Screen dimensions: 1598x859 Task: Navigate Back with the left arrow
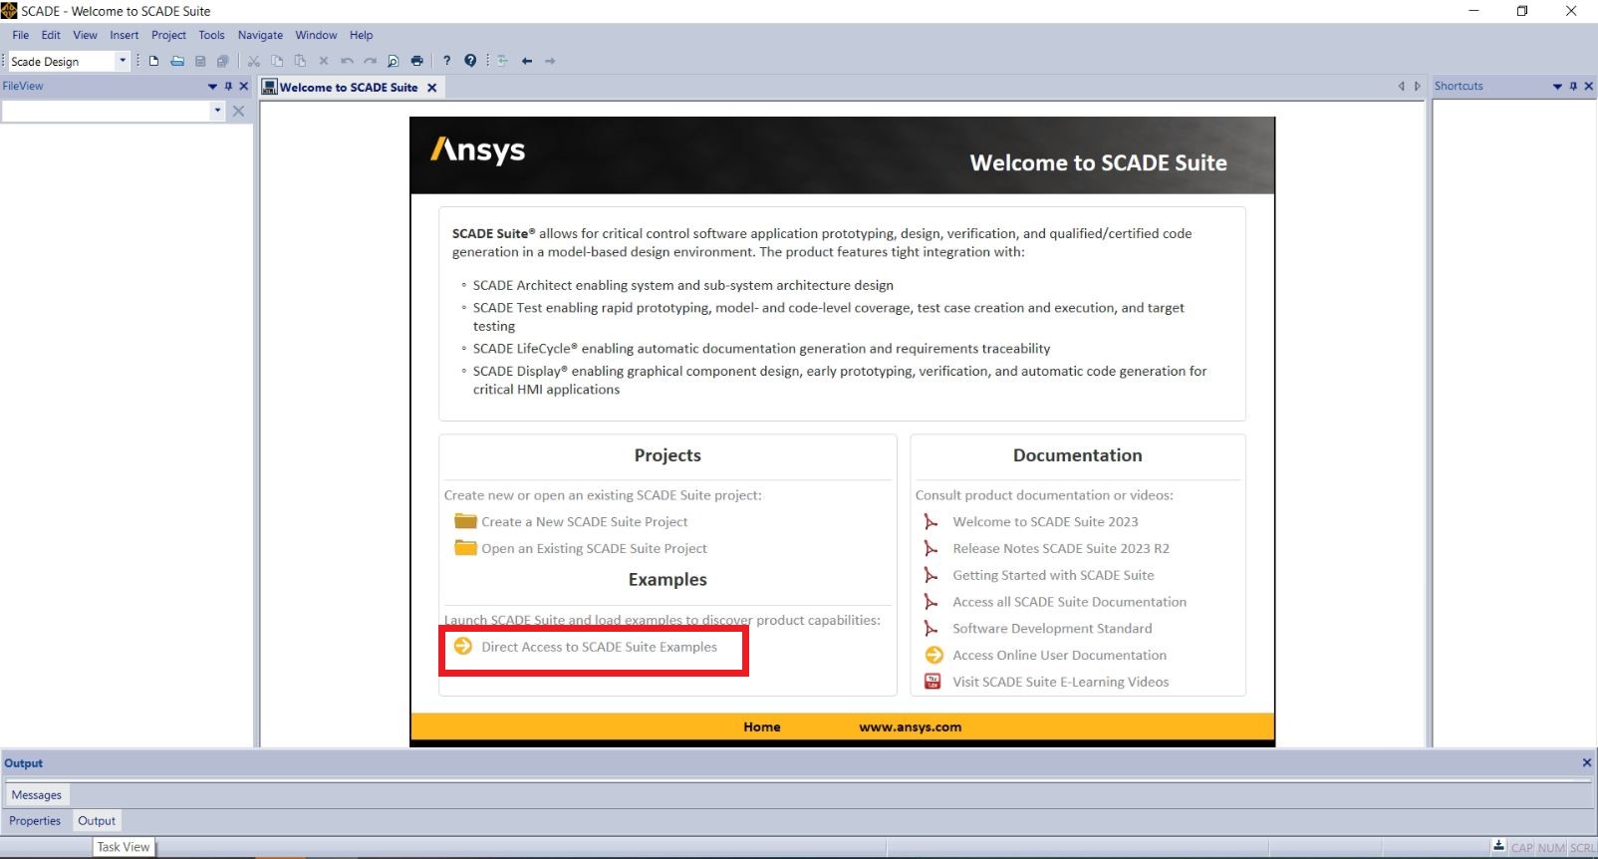tap(527, 61)
